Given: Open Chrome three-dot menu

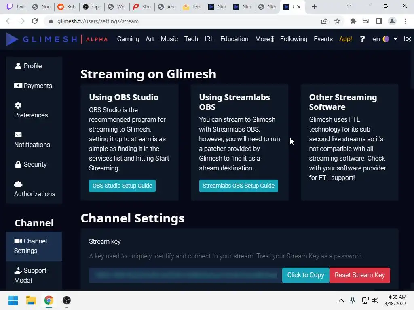Looking at the screenshot, I should click(405, 21).
